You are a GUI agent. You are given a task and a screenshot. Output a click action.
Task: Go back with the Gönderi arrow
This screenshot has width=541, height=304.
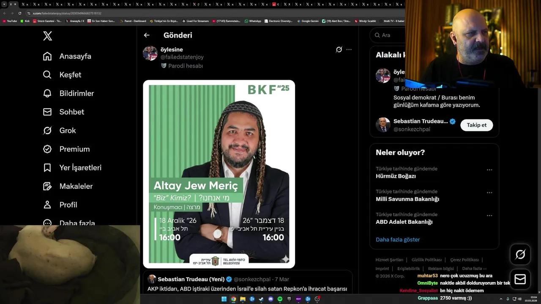[x=147, y=35]
